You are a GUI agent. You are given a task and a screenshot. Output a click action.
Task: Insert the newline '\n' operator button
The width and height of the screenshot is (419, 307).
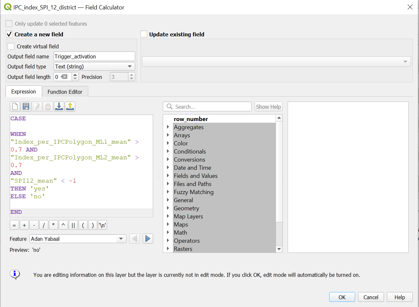pyautogui.click(x=102, y=225)
